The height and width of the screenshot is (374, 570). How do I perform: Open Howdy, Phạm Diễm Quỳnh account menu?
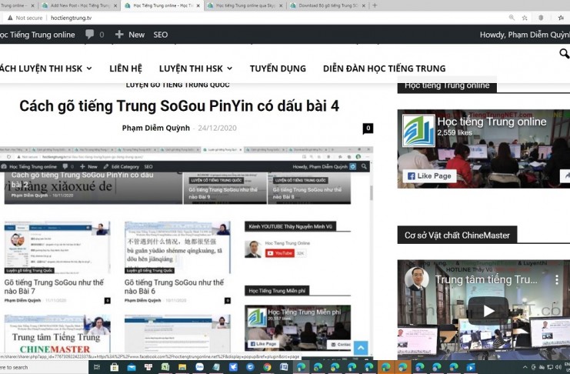click(525, 35)
